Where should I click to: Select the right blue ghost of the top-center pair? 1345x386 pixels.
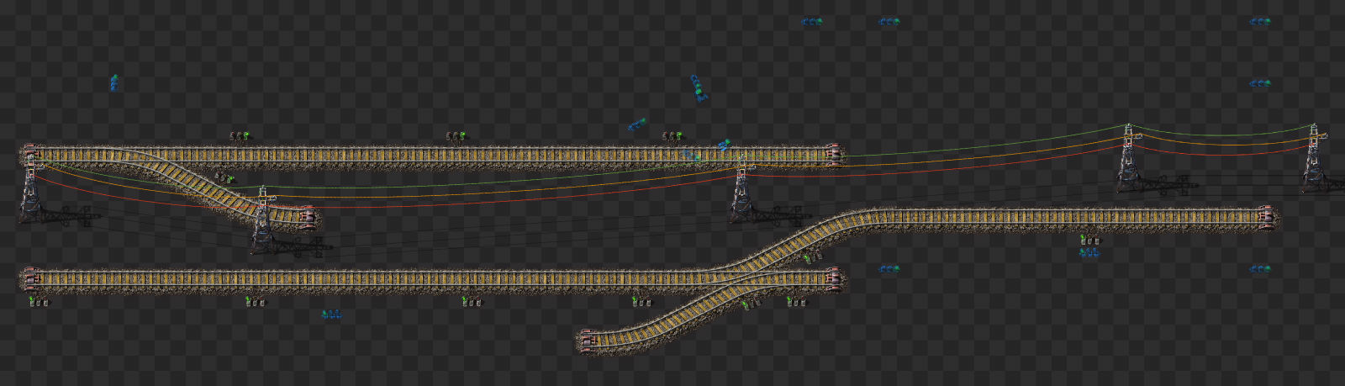click(x=889, y=22)
